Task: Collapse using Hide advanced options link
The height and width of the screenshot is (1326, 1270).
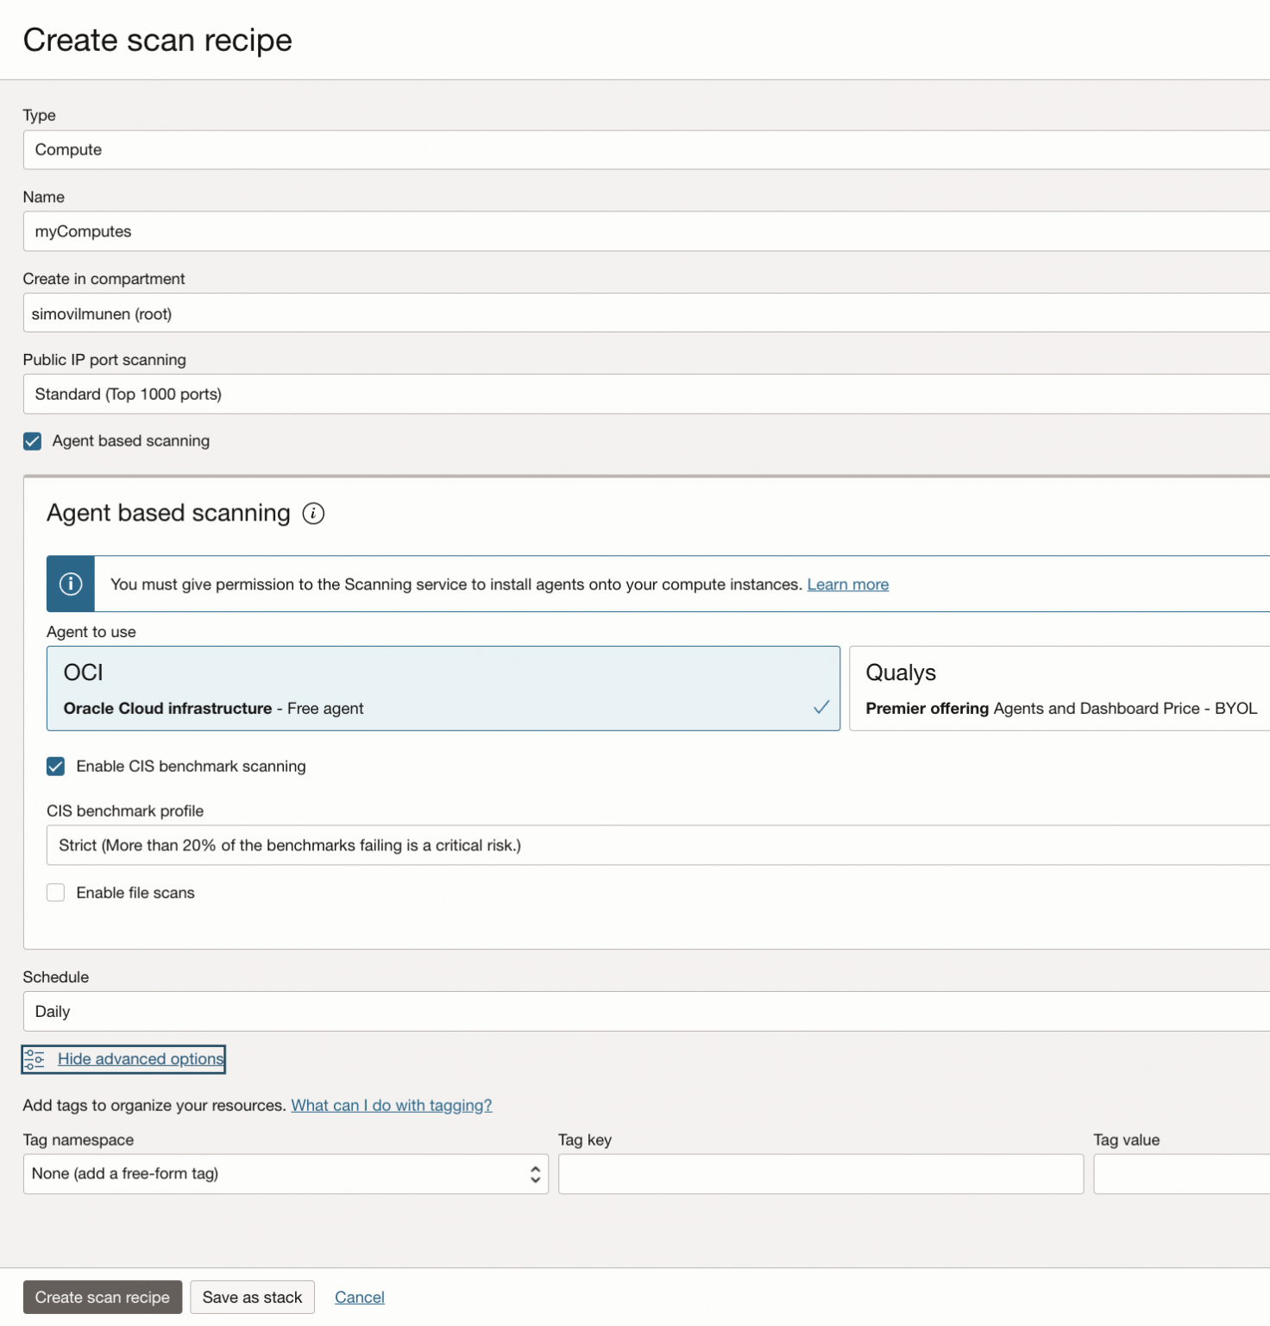Action: coord(141,1059)
